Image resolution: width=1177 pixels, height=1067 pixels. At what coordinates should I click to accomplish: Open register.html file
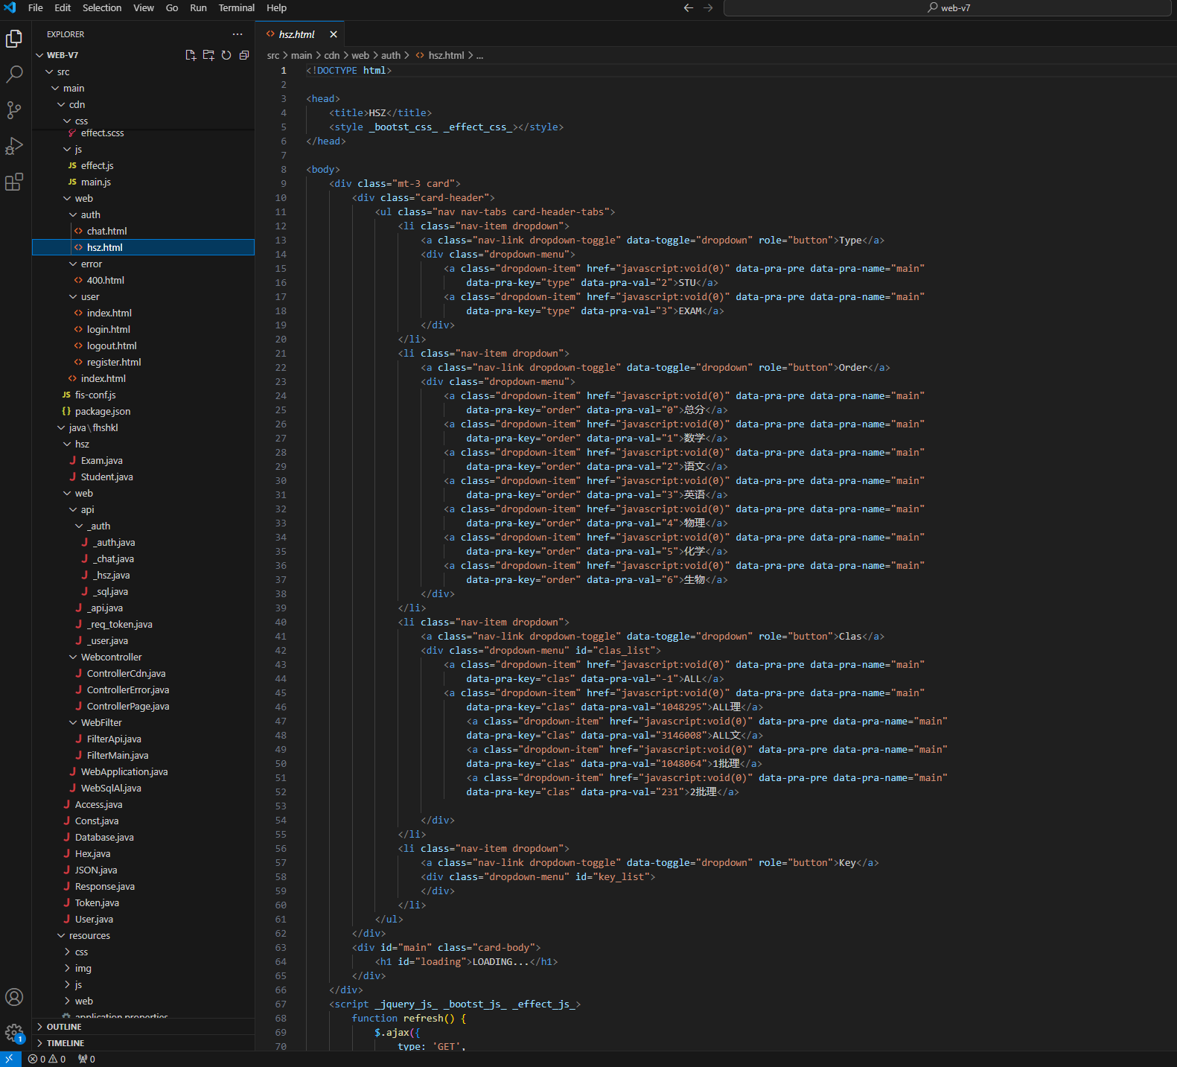point(143,362)
